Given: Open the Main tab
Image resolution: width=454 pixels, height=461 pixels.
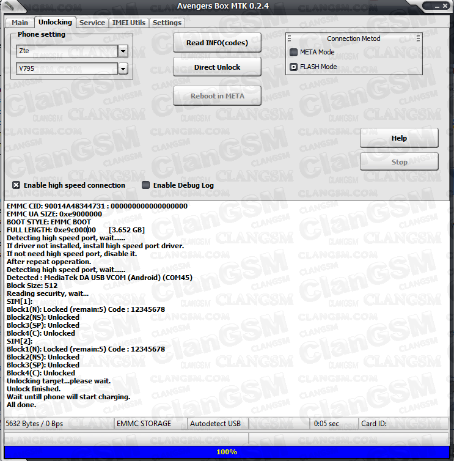Looking at the screenshot, I should 20,23.
